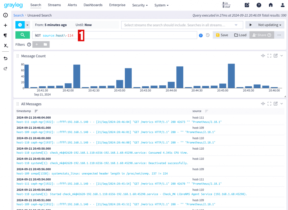The width and height of the screenshot is (288, 210).
Task: Run the search with the magnifier button
Action: (22, 35)
